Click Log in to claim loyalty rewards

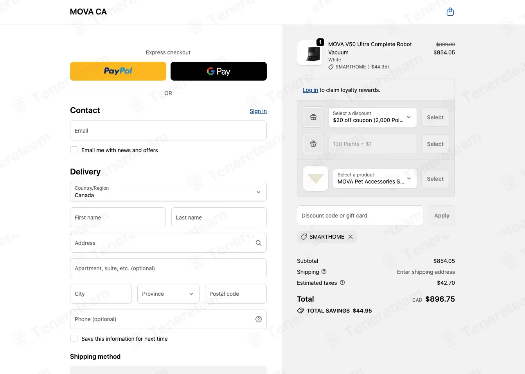click(310, 90)
